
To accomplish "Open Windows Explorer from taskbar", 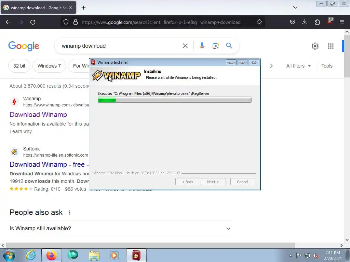I will click(94, 255).
